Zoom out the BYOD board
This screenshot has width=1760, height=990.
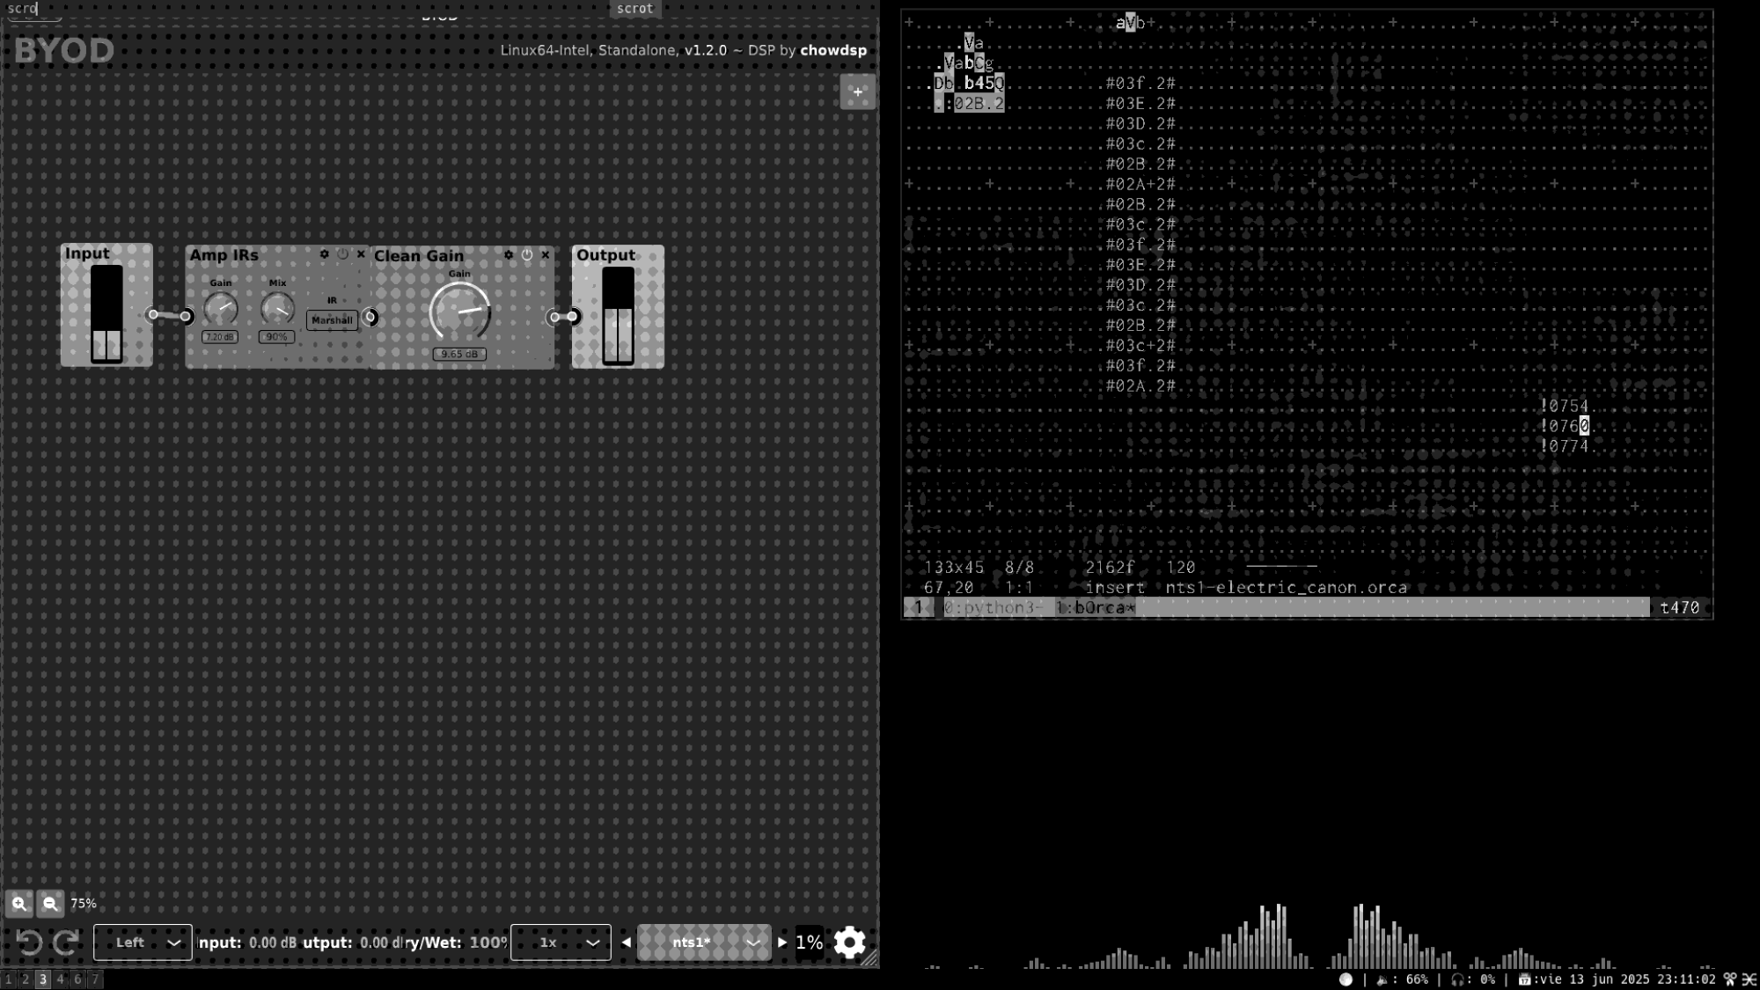pyautogui.click(x=50, y=904)
